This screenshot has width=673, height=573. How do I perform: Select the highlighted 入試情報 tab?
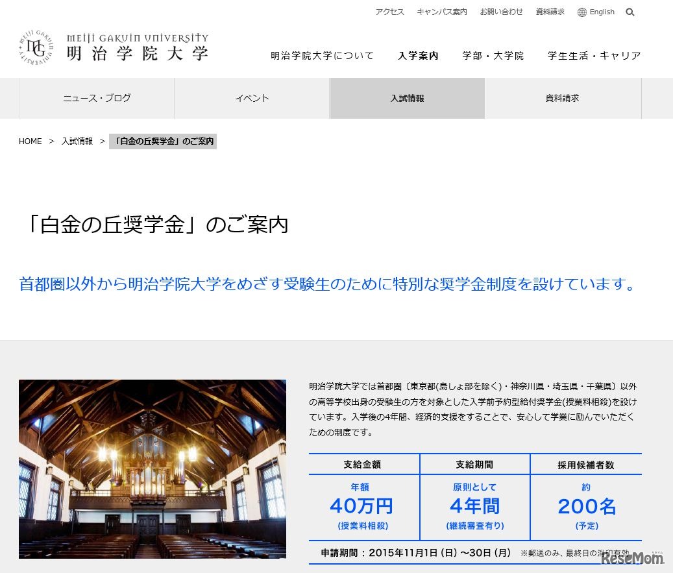pyautogui.click(x=407, y=98)
